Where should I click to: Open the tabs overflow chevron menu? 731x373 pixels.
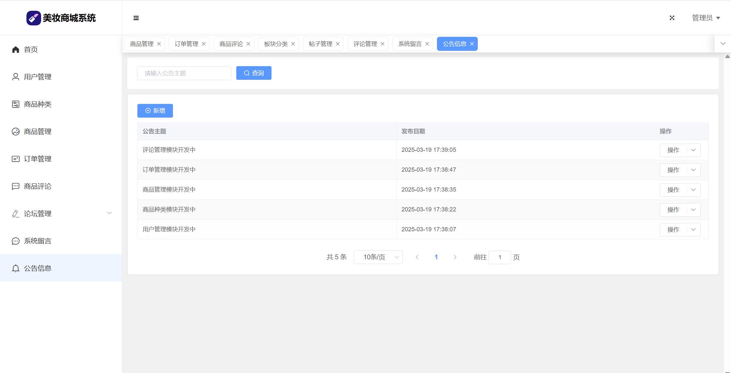point(723,44)
